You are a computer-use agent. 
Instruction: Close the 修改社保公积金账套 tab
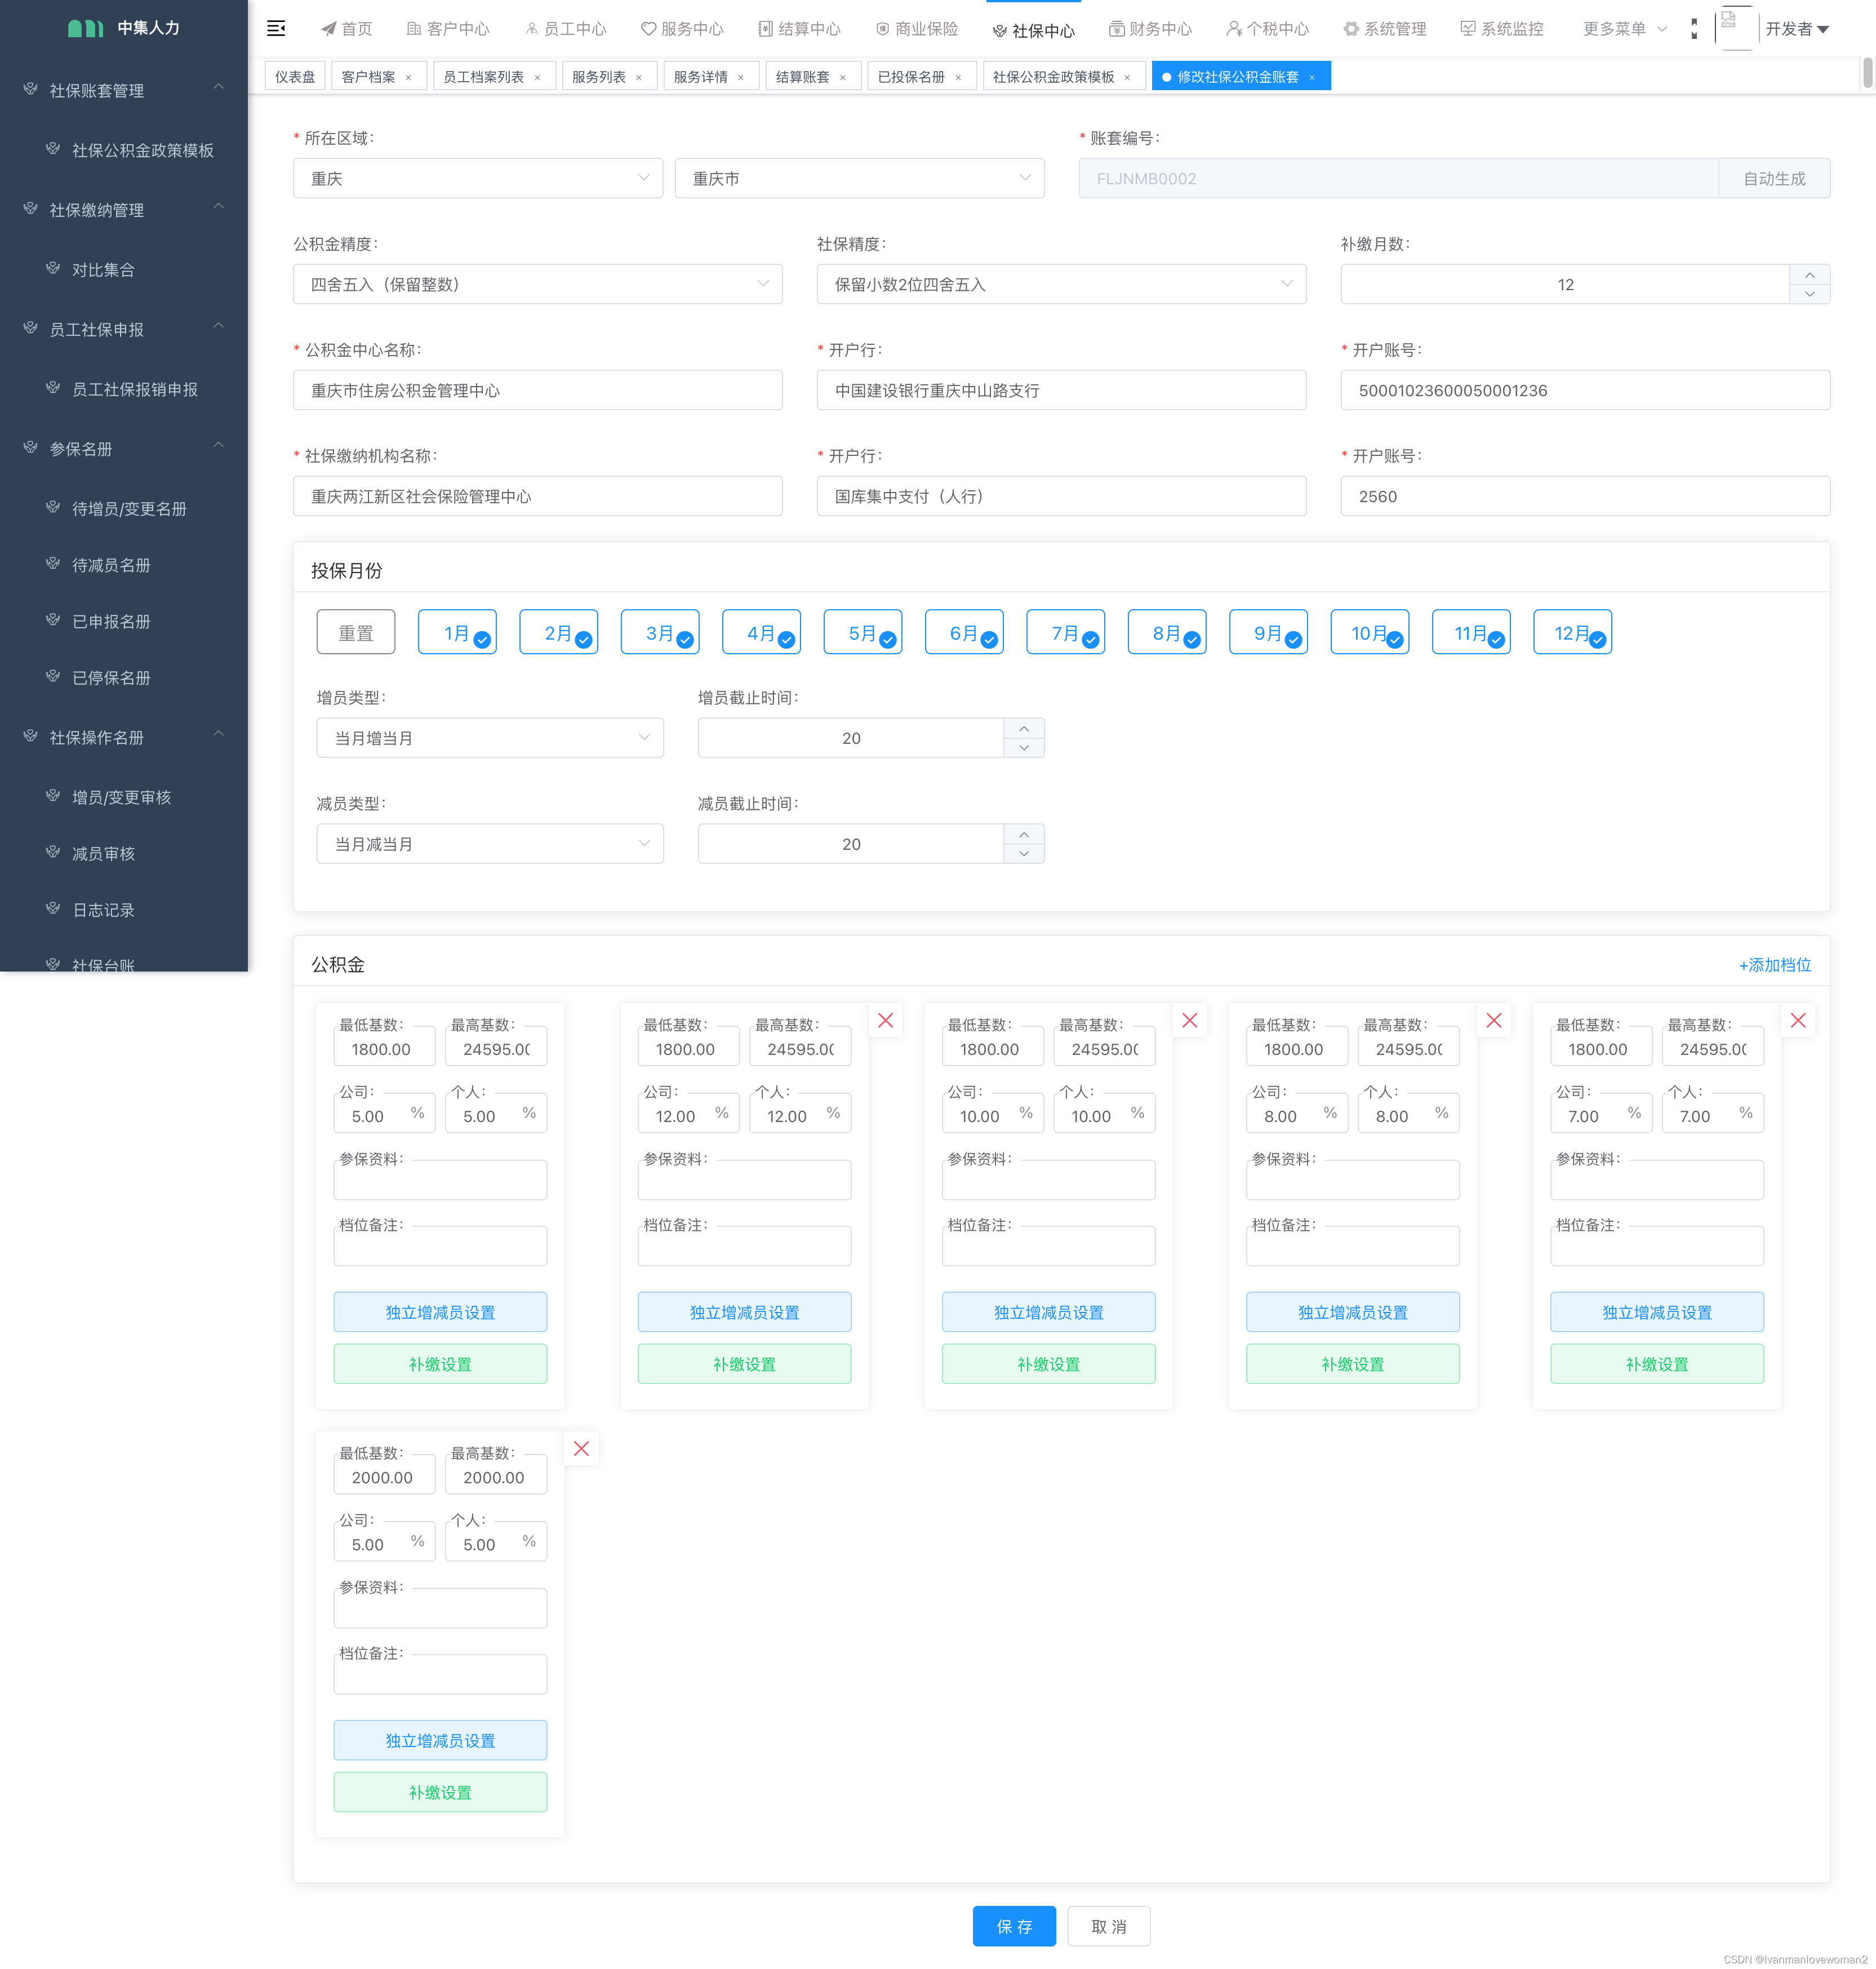pyautogui.click(x=1312, y=77)
